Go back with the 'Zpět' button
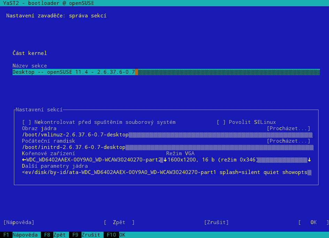 coord(119,222)
